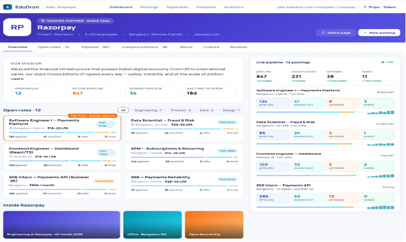
Task: Click the plus icon in New posting
Action: 365,33
